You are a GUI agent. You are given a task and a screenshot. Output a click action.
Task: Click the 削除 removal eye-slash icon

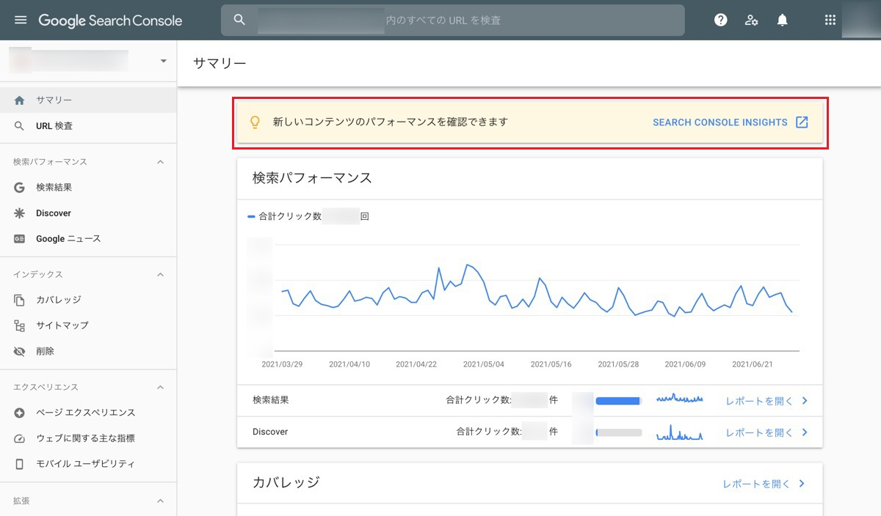point(20,352)
